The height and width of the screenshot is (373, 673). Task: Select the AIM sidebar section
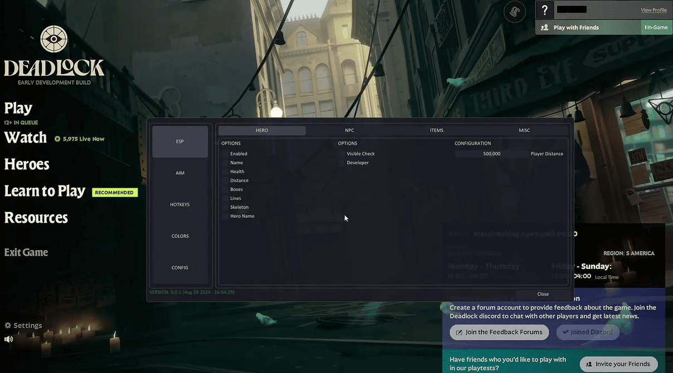pyautogui.click(x=180, y=173)
